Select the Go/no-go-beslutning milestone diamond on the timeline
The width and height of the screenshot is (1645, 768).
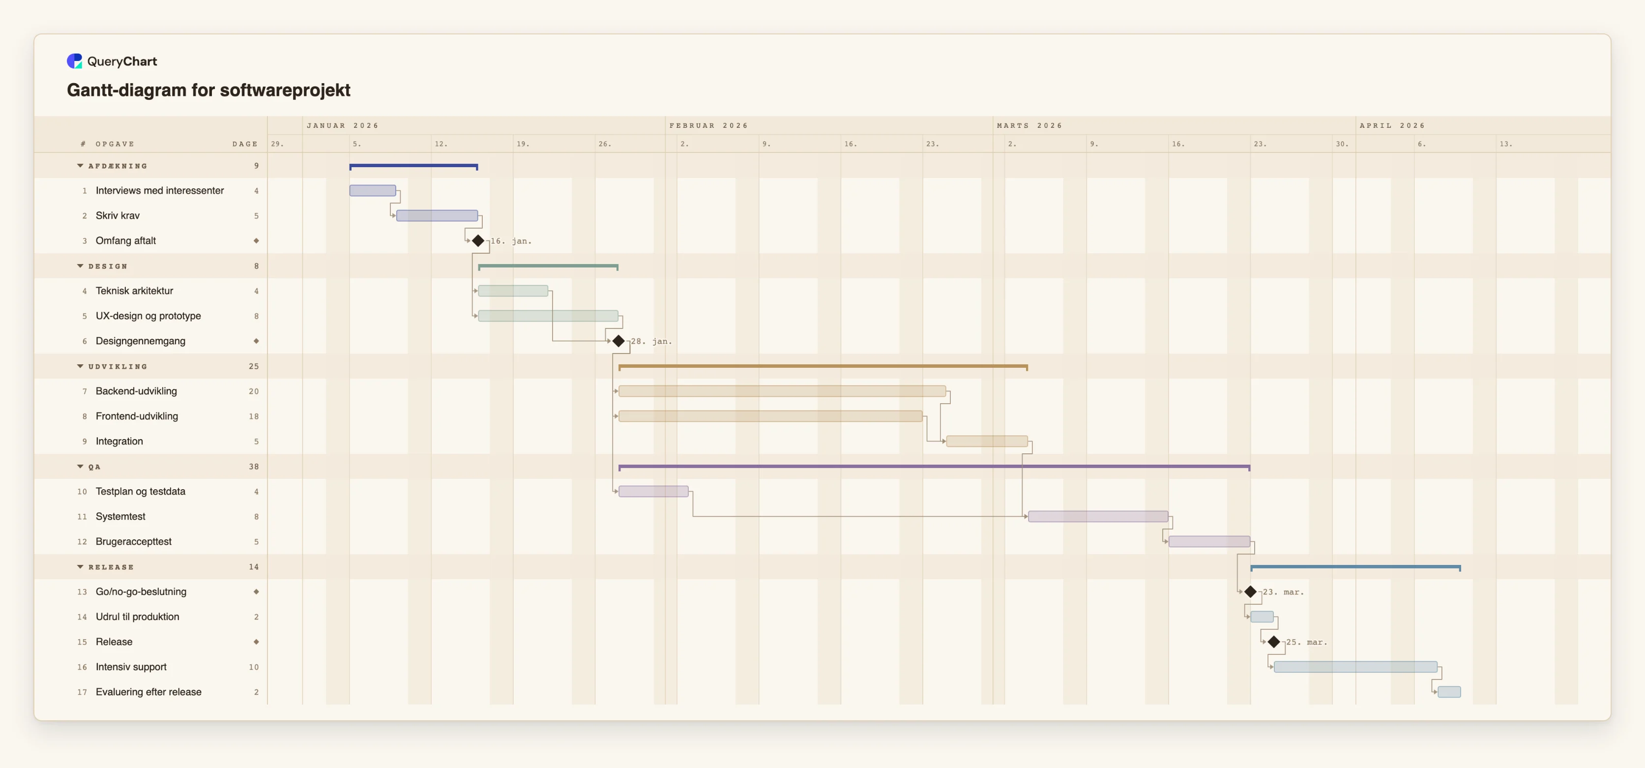(1251, 592)
